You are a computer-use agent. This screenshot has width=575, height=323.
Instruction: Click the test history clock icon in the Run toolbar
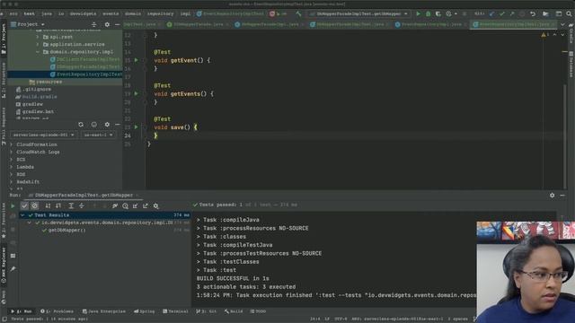click(125, 205)
